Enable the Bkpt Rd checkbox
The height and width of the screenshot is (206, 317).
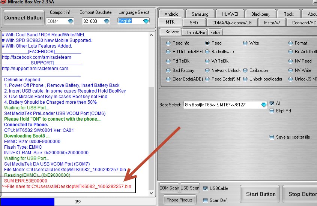click(x=272, y=111)
